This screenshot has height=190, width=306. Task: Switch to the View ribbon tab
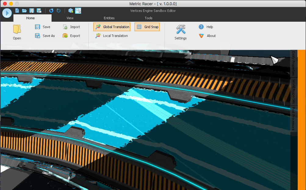pyautogui.click(x=70, y=18)
